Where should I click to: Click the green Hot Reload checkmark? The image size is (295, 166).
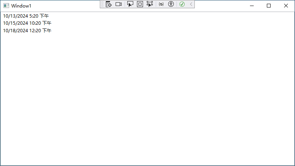[x=182, y=4]
